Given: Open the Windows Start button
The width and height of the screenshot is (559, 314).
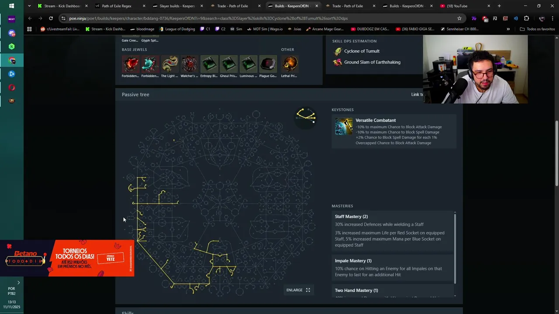Looking at the screenshot, I should coord(11,6).
